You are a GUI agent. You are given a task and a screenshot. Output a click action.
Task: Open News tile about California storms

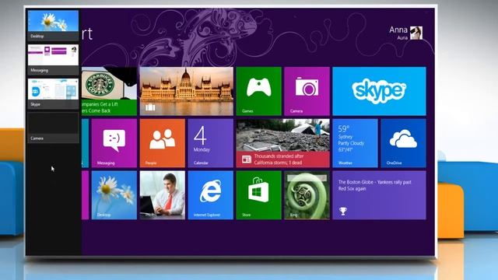point(282,143)
